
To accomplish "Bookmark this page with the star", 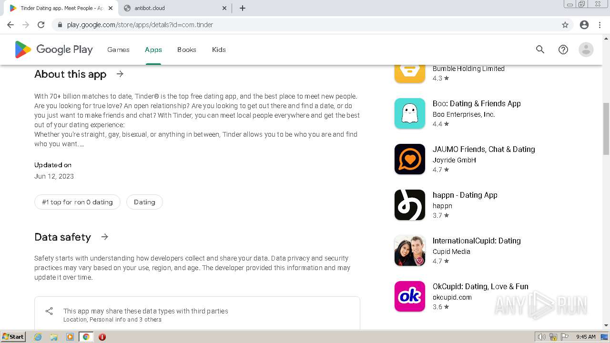I will click(x=565, y=25).
